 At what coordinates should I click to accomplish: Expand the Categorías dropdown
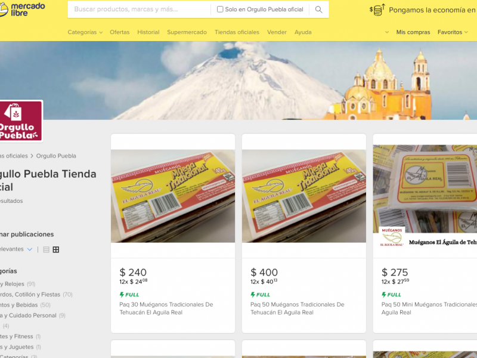85,32
